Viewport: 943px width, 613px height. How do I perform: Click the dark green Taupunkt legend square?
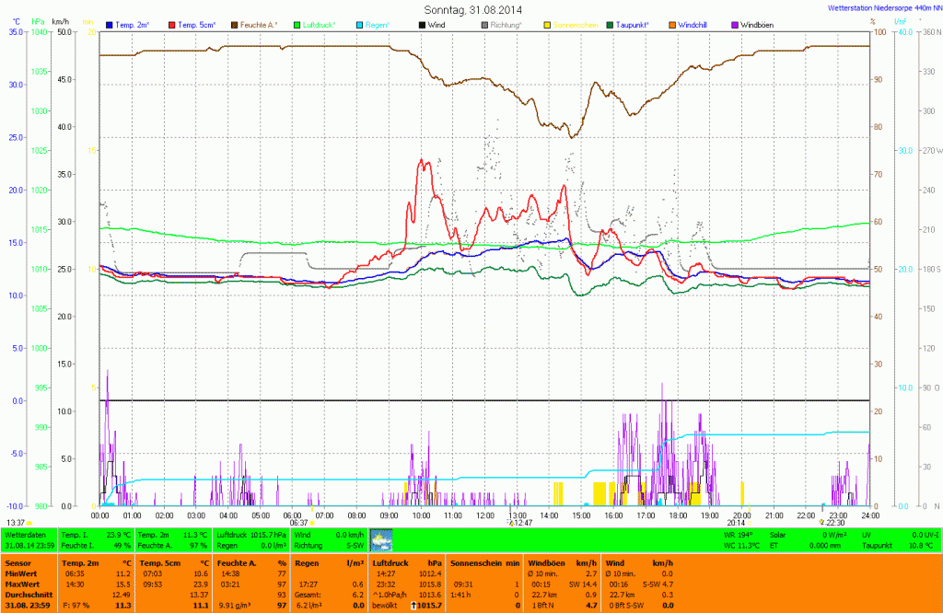point(610,24)
